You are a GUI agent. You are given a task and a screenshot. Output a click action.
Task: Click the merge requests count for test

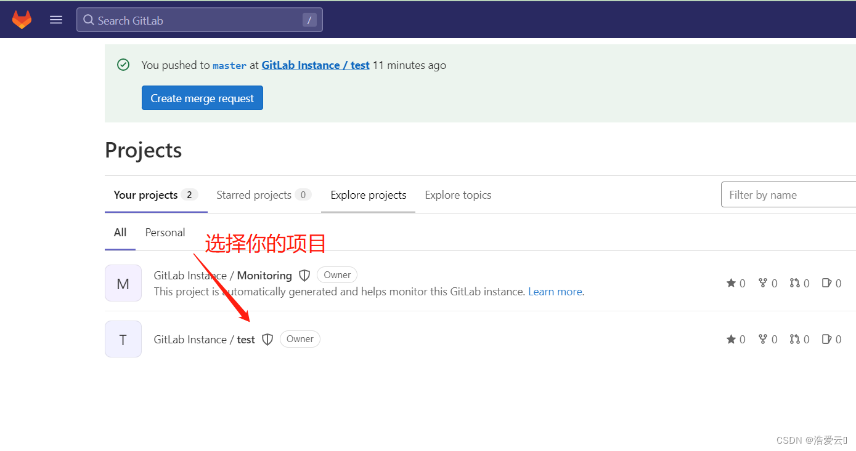click(x=800, y=339)
